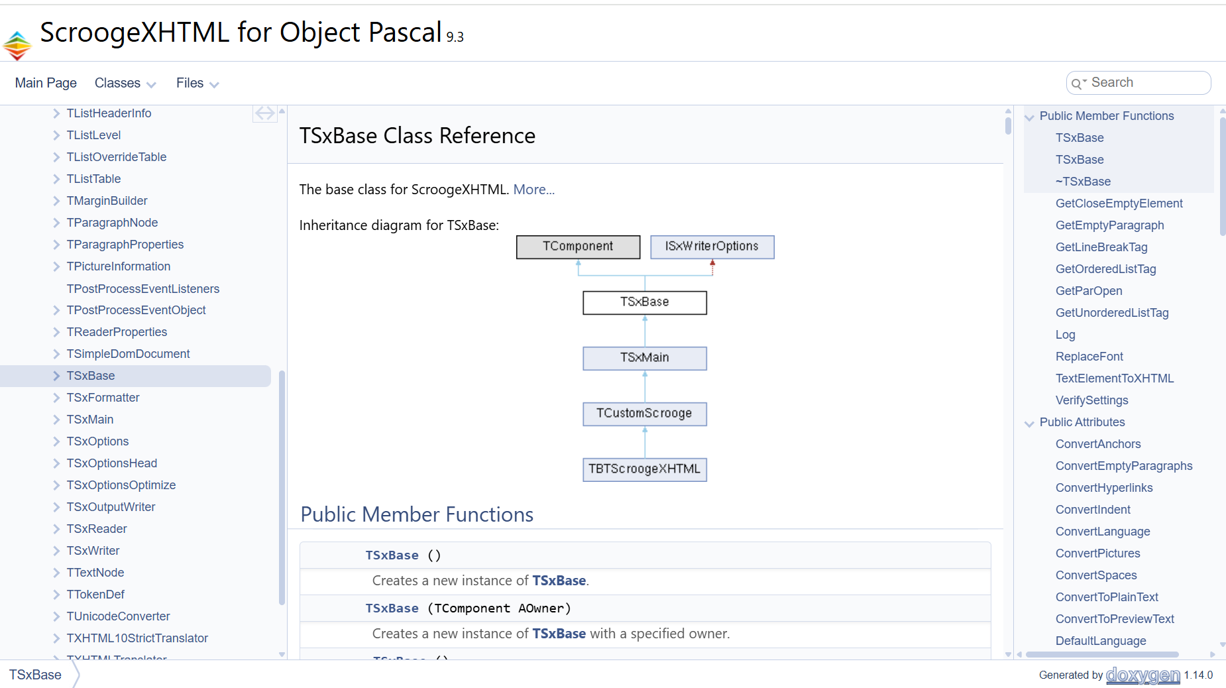1226x688 pixels.
Task: Collapse Public Member Functions outline section
Action: tap(1029, 117)
